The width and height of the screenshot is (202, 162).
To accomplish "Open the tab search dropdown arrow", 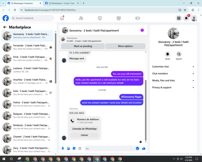I will point(3,3).
